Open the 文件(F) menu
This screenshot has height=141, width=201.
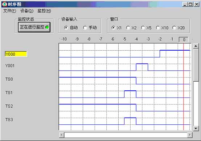10,11
